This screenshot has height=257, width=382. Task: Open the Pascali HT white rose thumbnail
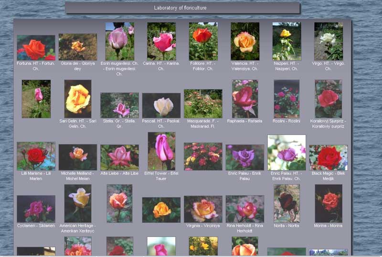[x=161, y=105]
